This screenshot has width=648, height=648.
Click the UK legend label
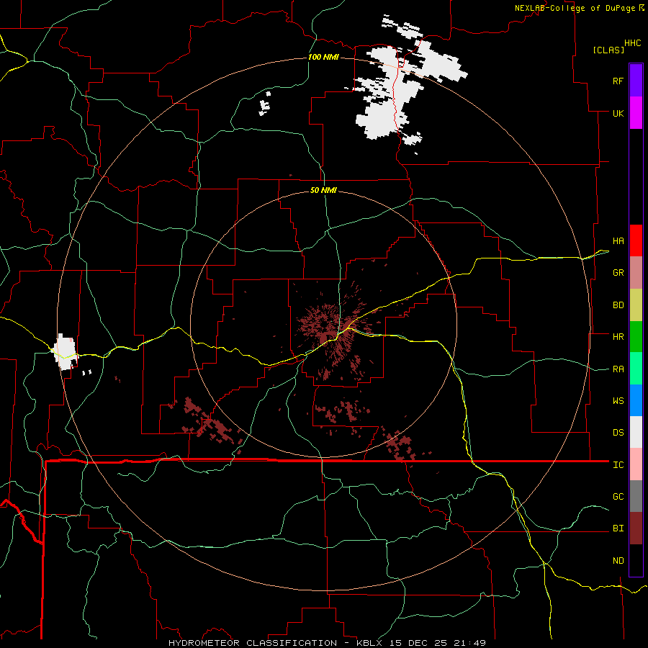[x=618, y=113]
